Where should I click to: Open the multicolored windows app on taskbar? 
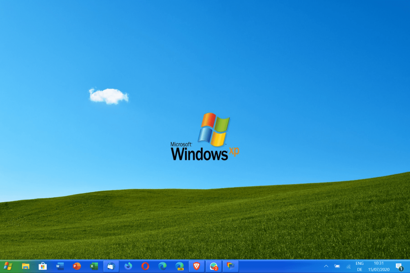point(230,266)
